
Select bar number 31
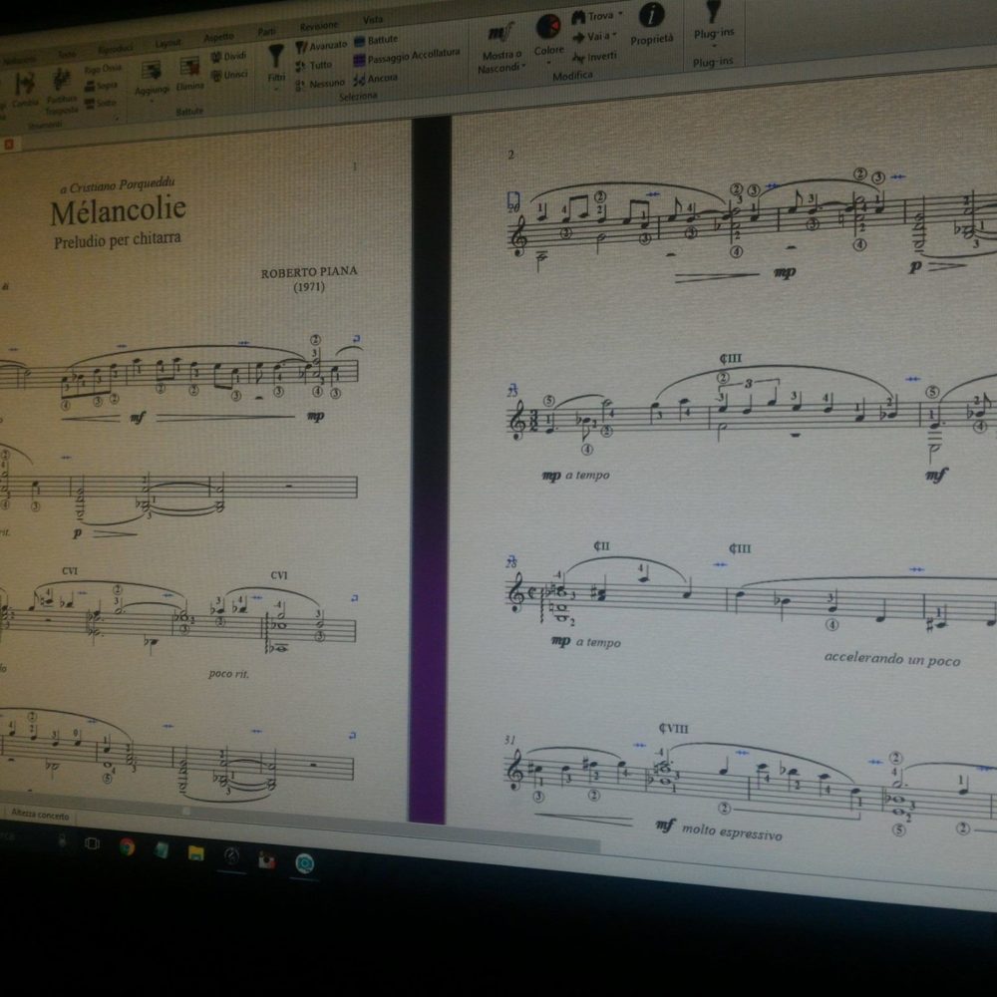click(510, 740)
